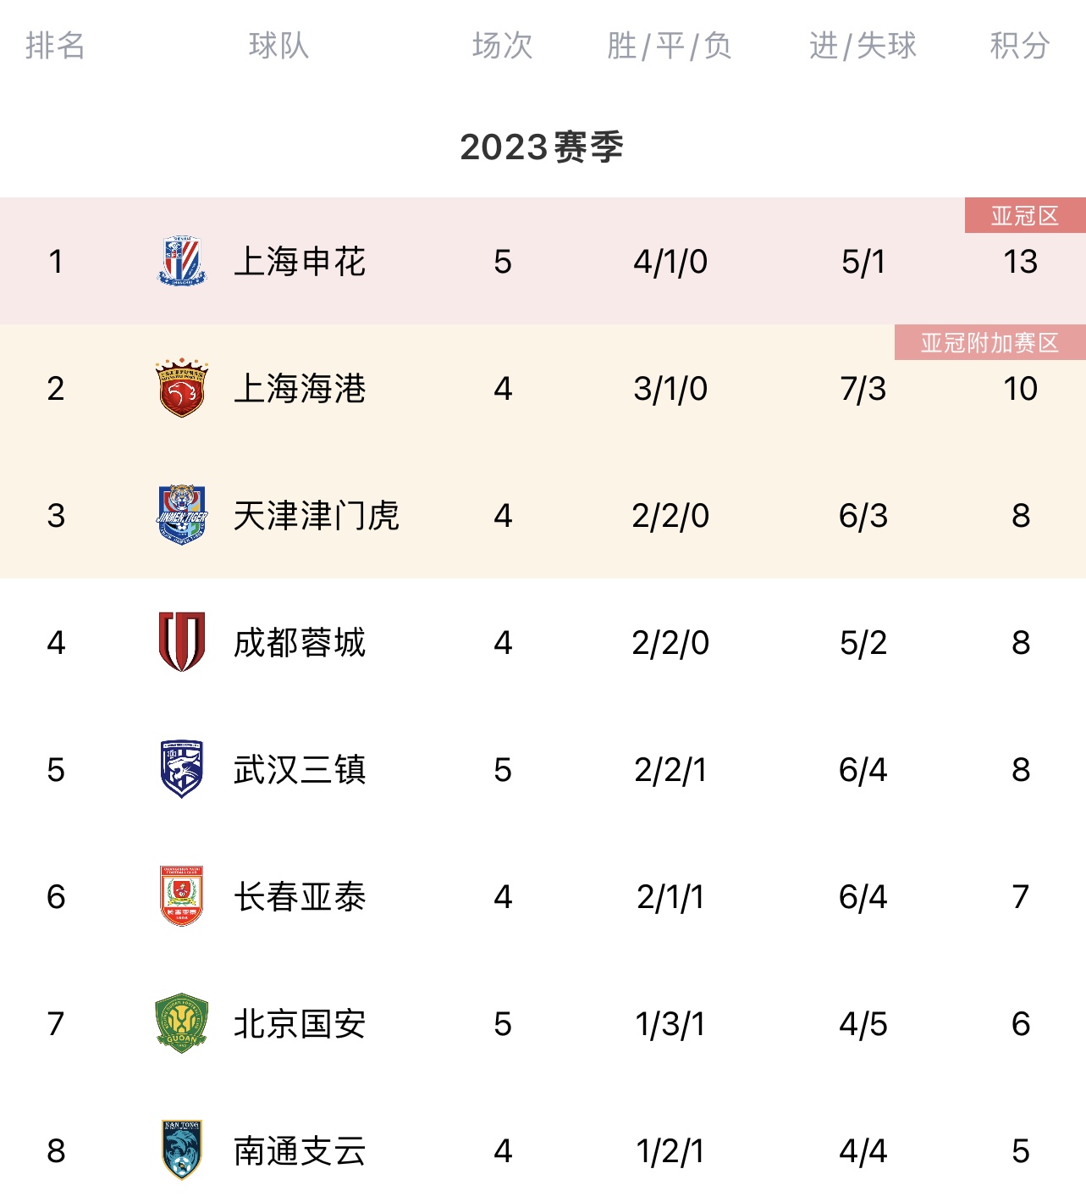1086x1202 pixels.
Task: Open team name 上海海港
Action: pos(300,389)
